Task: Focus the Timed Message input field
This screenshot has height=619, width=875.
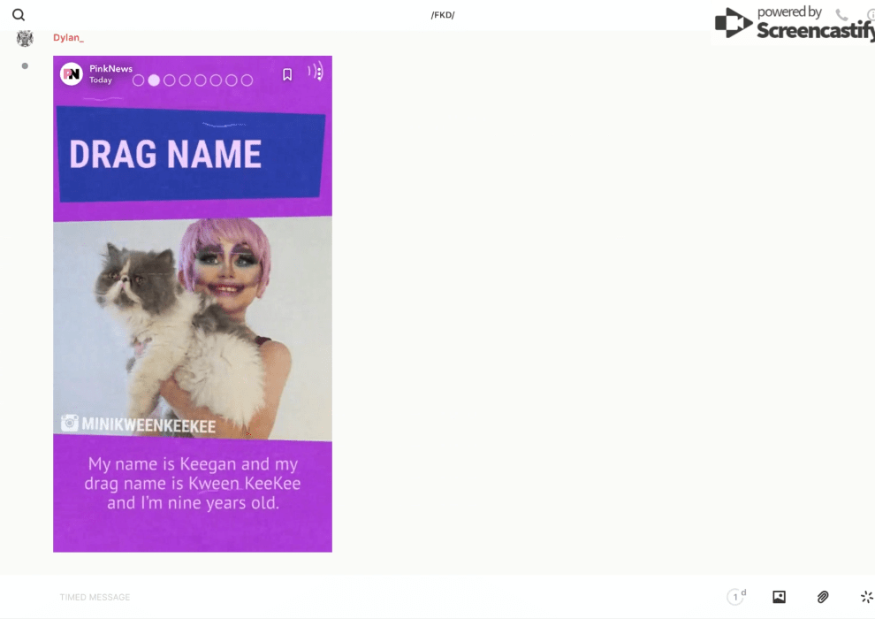Action: click(354, 597)
